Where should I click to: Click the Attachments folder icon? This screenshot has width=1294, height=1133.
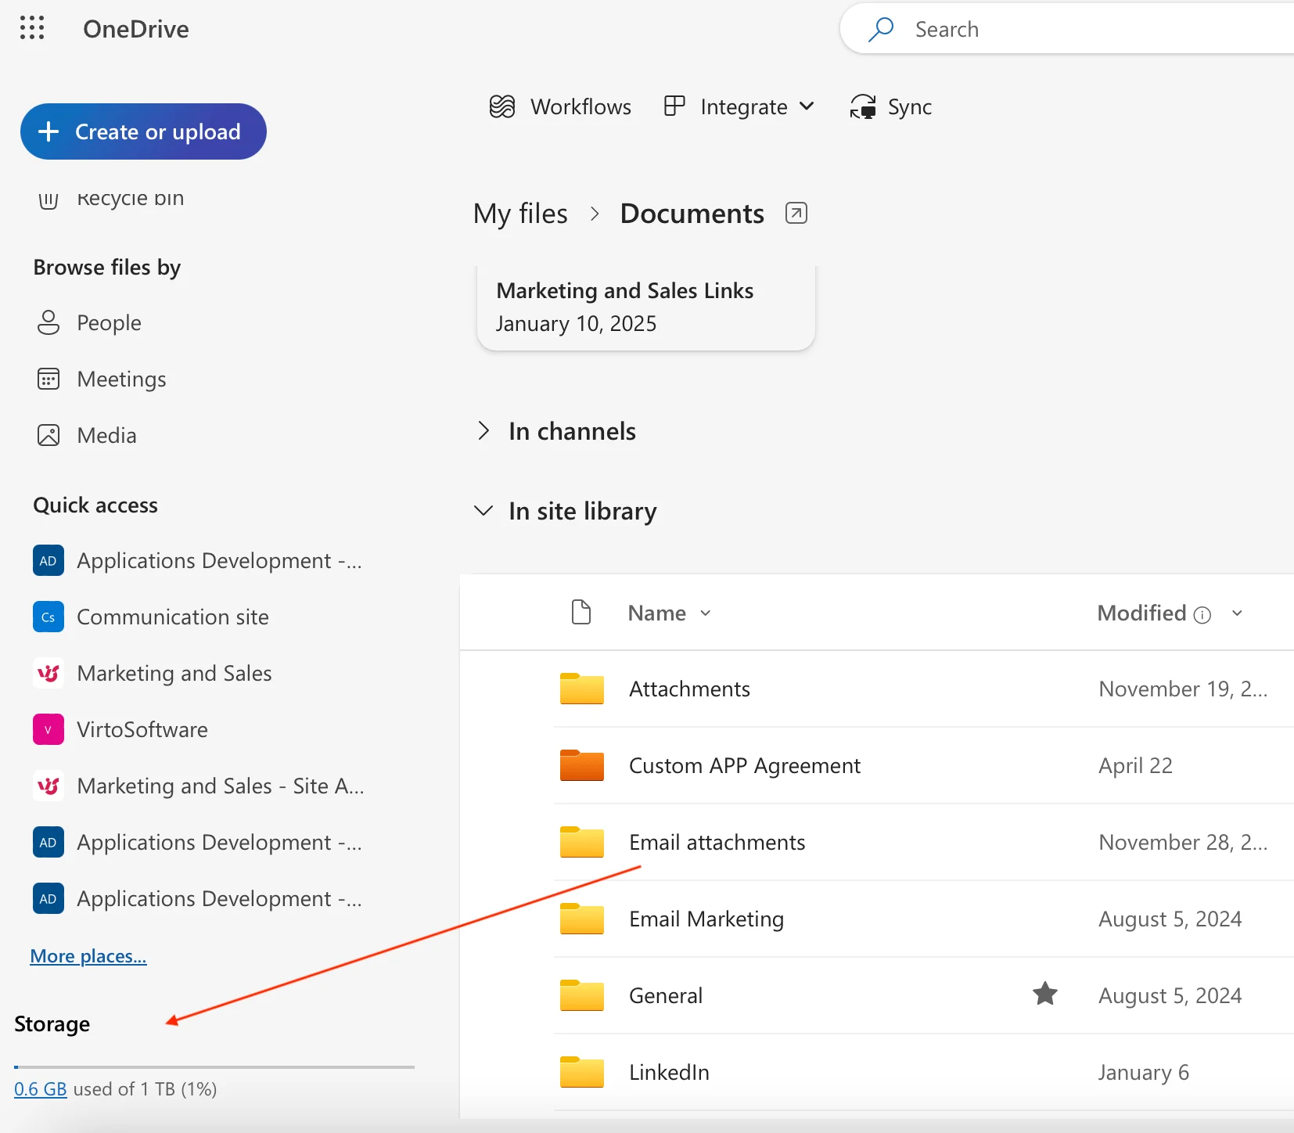coord(582,689)
